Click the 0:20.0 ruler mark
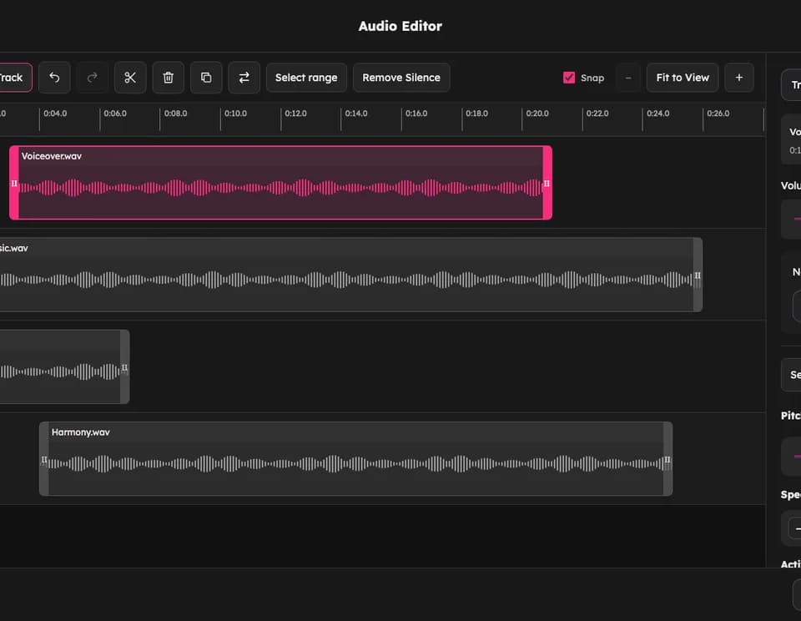Viewport: 801px width, 621px height. point(537,114)
